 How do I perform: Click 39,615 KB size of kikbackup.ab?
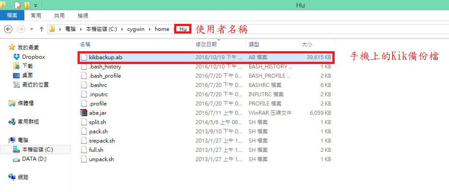coord(319,57)
